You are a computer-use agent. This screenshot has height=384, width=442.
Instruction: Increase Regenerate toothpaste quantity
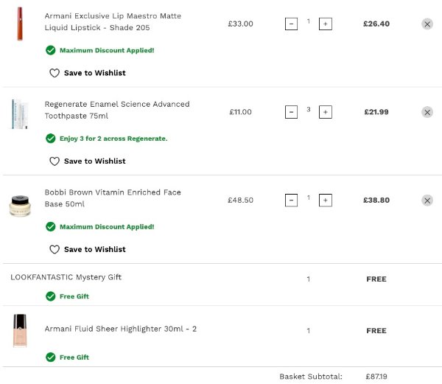click(326, 112)
